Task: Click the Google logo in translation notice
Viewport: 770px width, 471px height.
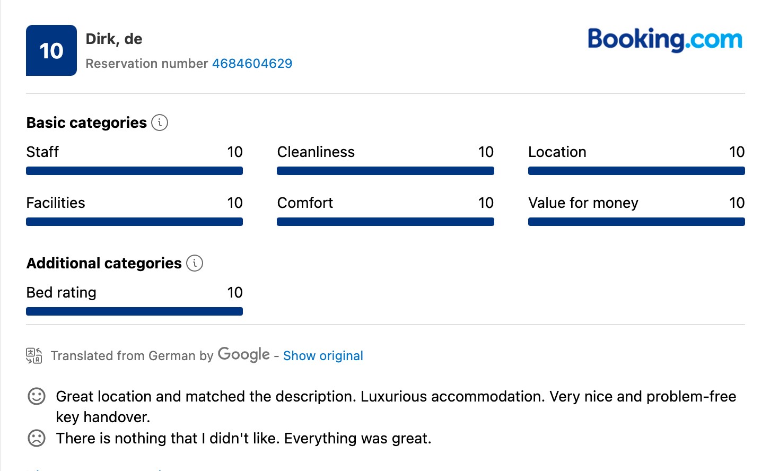Action: (244, 354)
